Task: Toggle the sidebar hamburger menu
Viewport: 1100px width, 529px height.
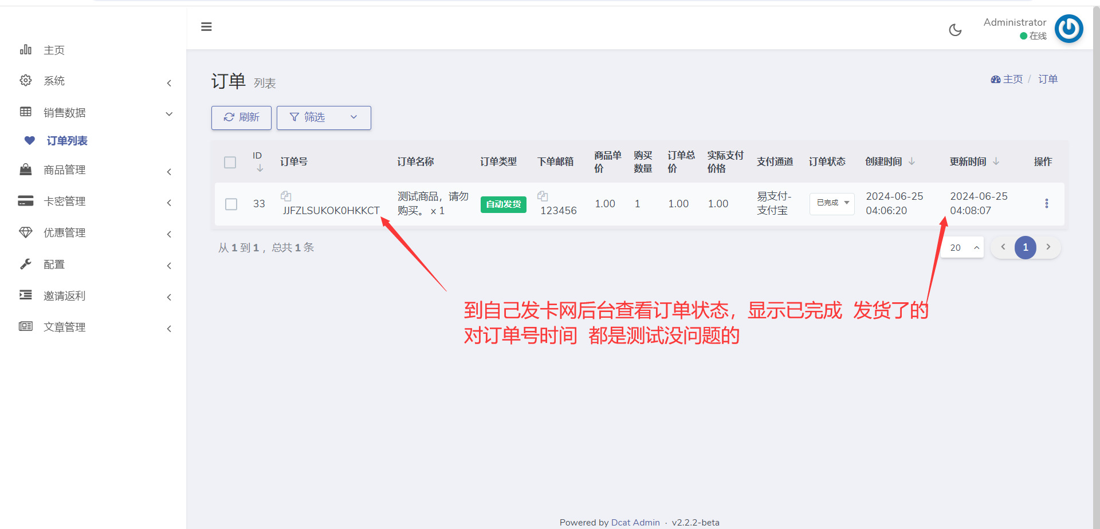Action: tap(206, 27)
